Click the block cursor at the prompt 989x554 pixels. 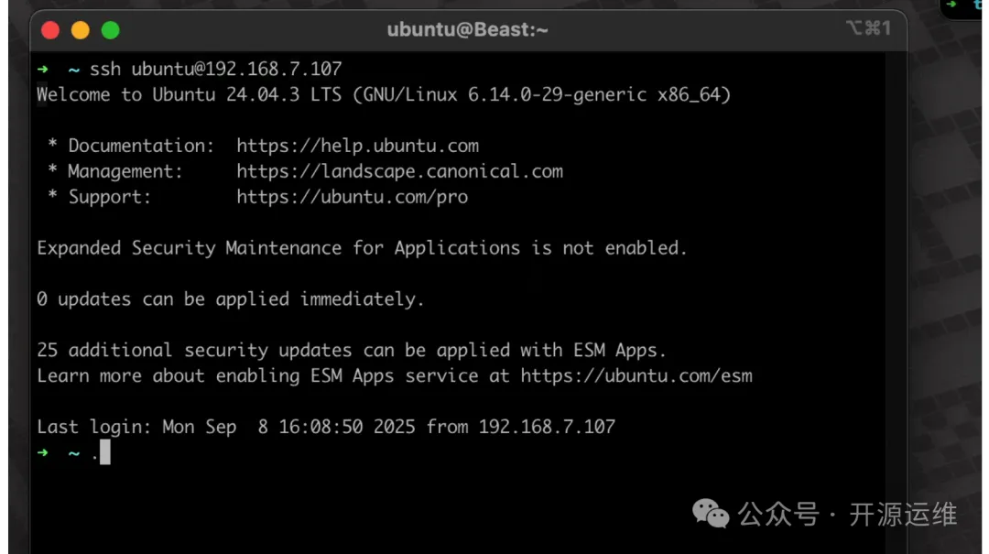coord(105,452)
